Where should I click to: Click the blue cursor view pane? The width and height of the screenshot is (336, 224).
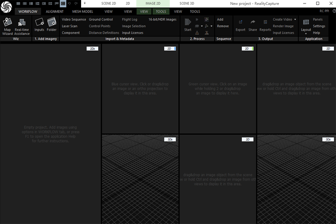[x=140, y=89]
